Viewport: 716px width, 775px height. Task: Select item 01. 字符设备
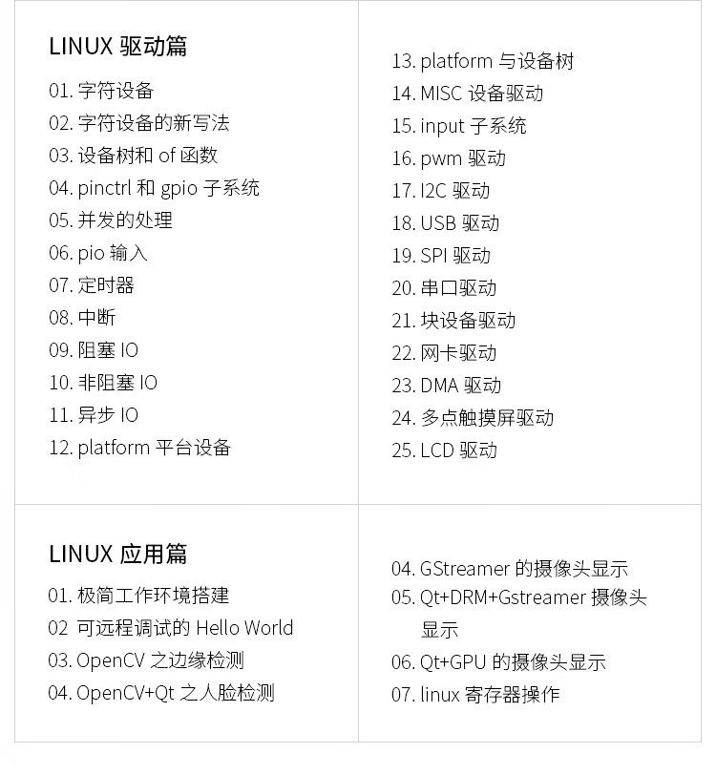[x=101, y=91]
